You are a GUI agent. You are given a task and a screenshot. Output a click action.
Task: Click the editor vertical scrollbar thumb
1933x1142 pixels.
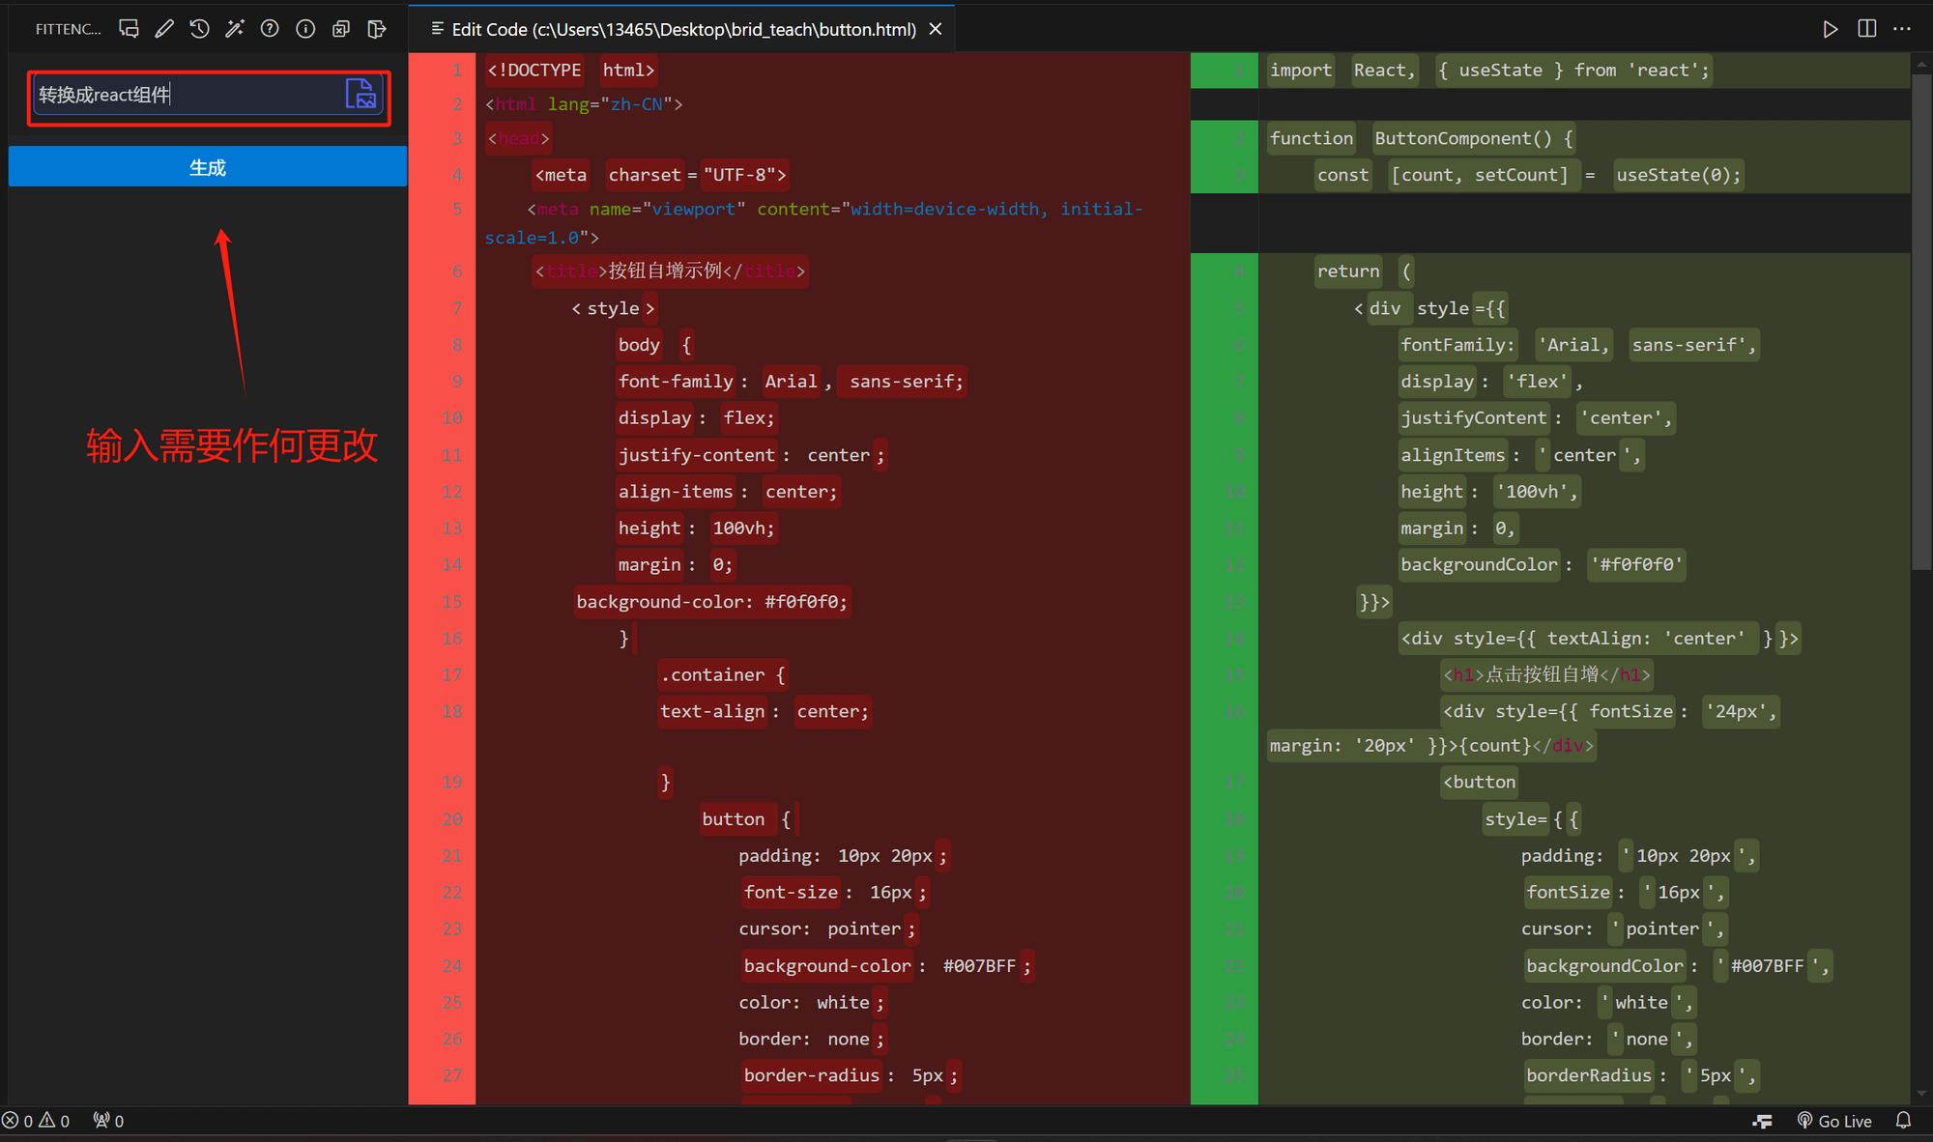pos(1921,322)
